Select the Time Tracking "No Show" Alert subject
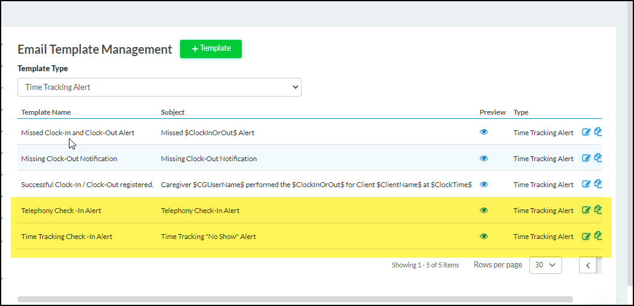The height and width of the screenshot is (306, 634). tap(209, 237)
